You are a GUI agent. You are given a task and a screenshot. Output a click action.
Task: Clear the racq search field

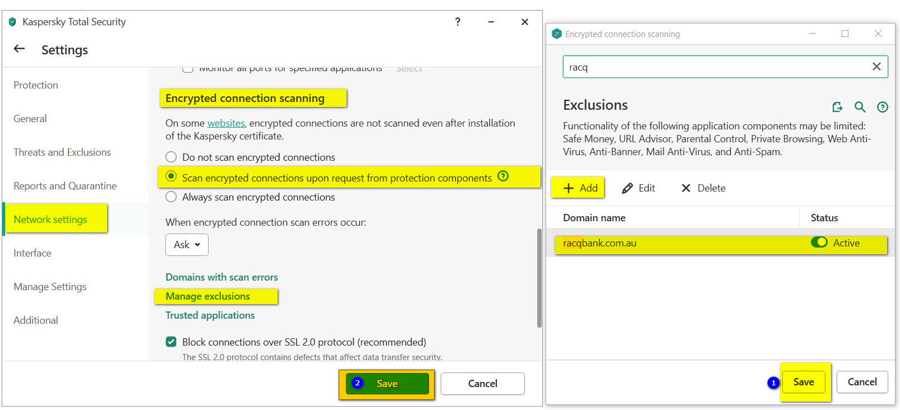click(x=876, y=67)
